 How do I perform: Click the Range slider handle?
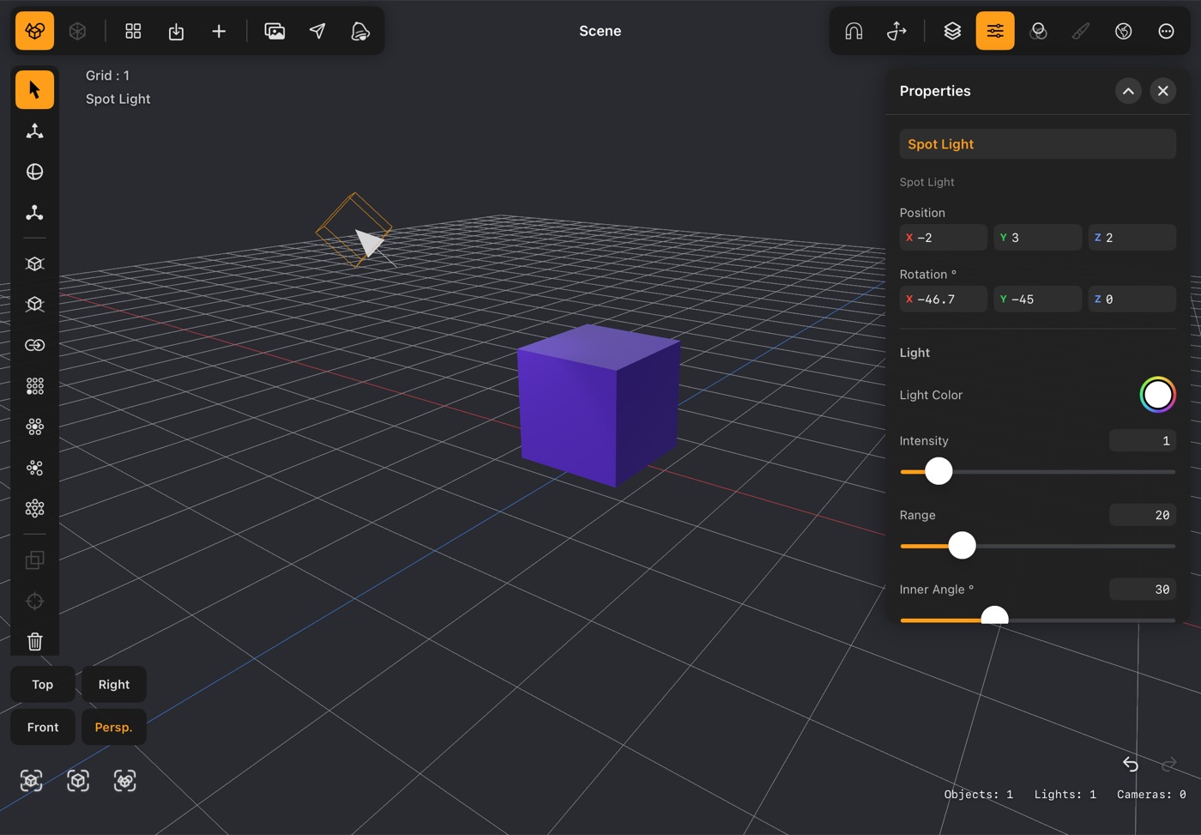pyautogui.click(x=962, y=545)
